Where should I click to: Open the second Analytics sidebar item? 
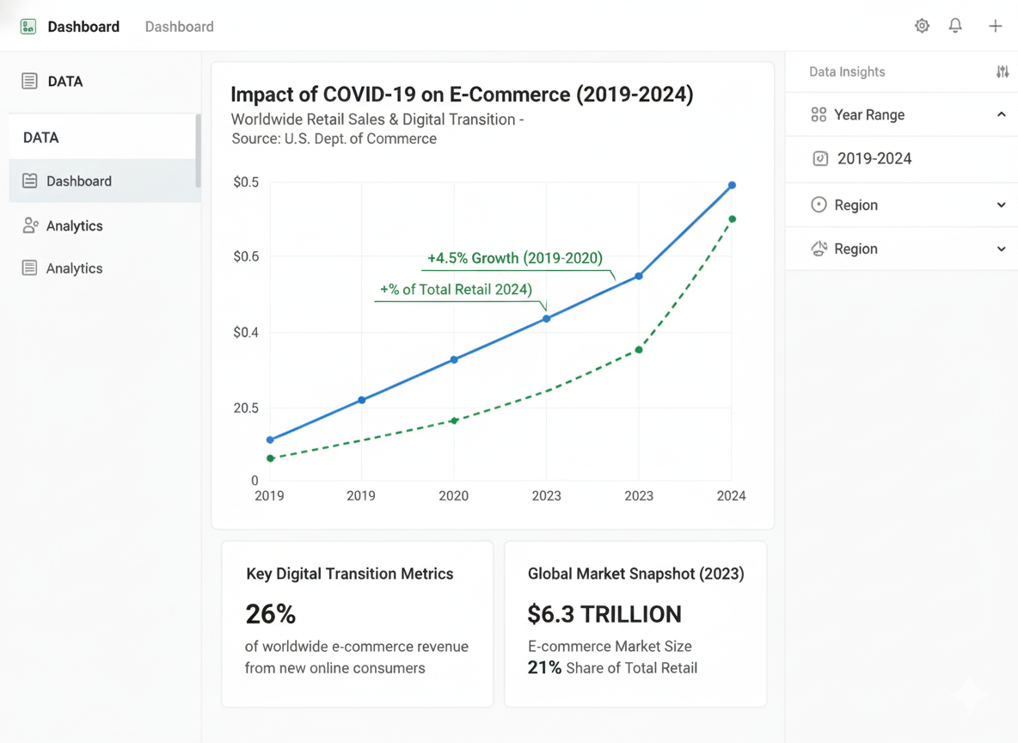[74, 268]
